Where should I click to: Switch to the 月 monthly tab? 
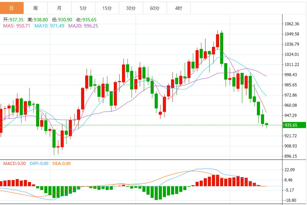click(x=60, y=8)
